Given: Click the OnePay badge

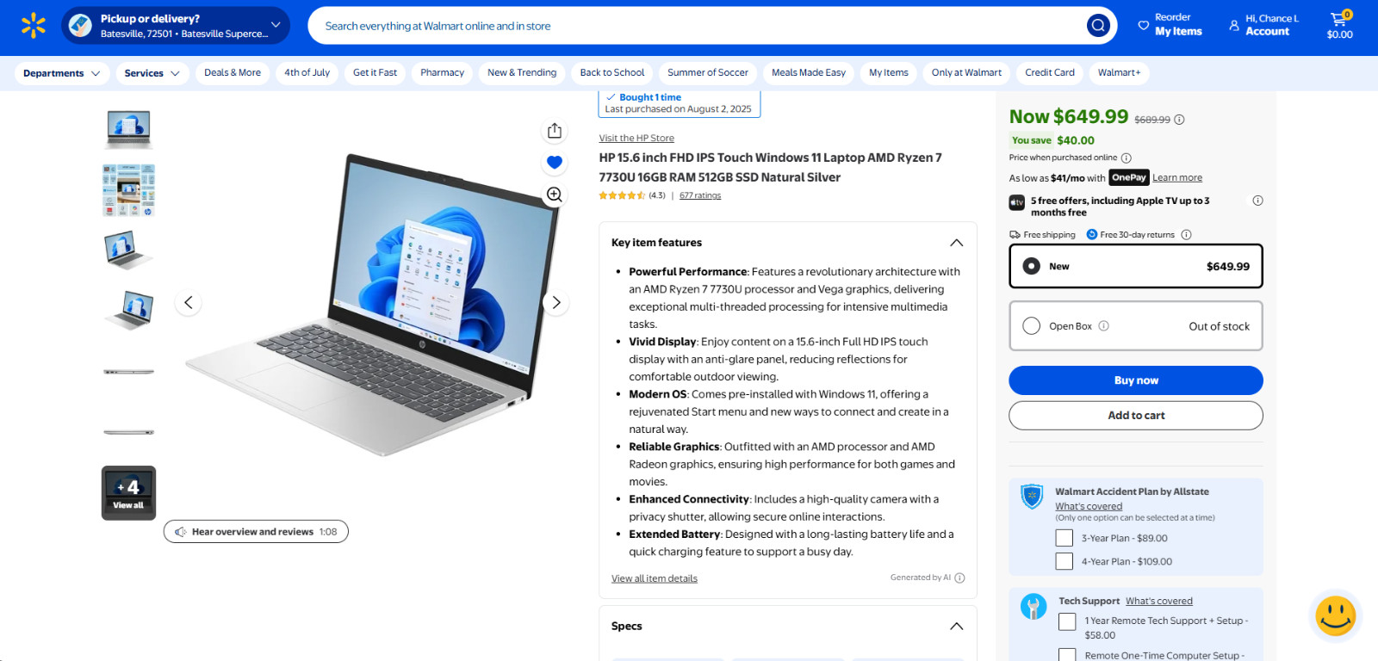Looking at the screenshot, I should (x=1128, y=177).
